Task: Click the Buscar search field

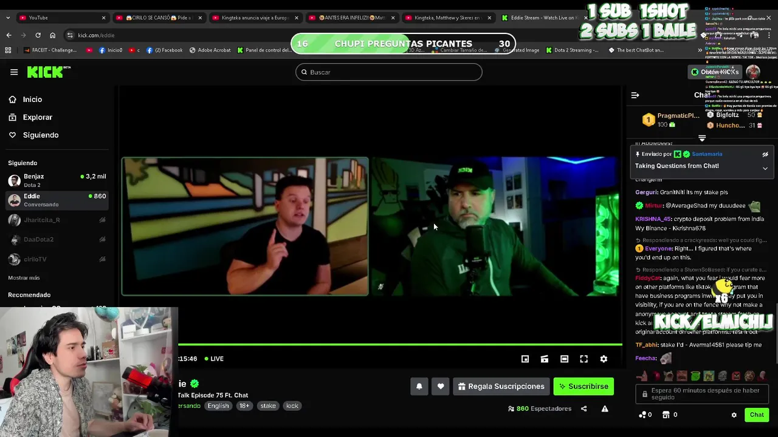Action: click(389, 72)
